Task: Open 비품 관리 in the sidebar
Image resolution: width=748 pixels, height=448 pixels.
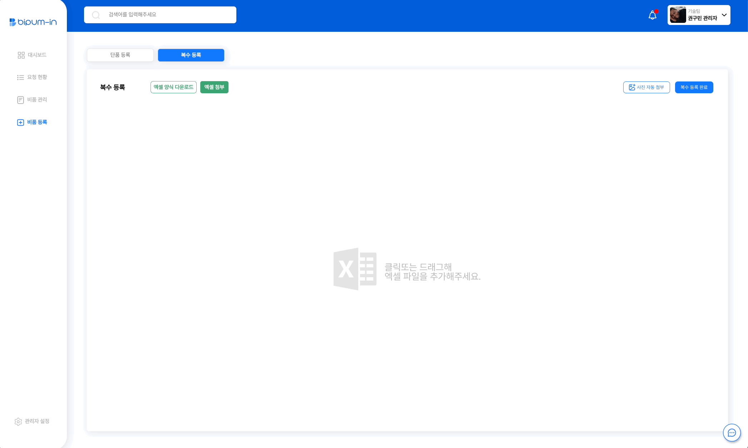Action: click(x=32, y=100)
